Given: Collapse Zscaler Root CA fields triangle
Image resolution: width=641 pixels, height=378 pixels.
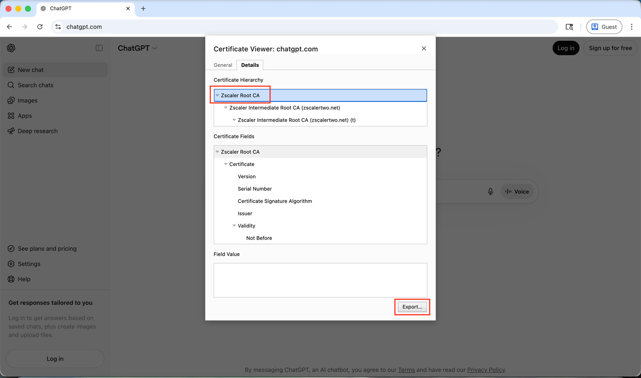Looking at the screenshot, I should [217, 152].
